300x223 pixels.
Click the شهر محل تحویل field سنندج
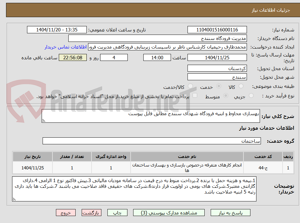click(217, 77)
